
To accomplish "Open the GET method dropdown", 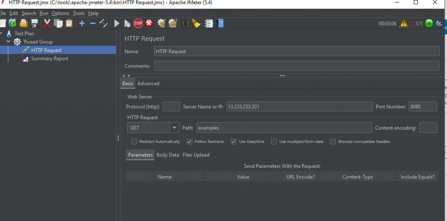I will point(175,128).
